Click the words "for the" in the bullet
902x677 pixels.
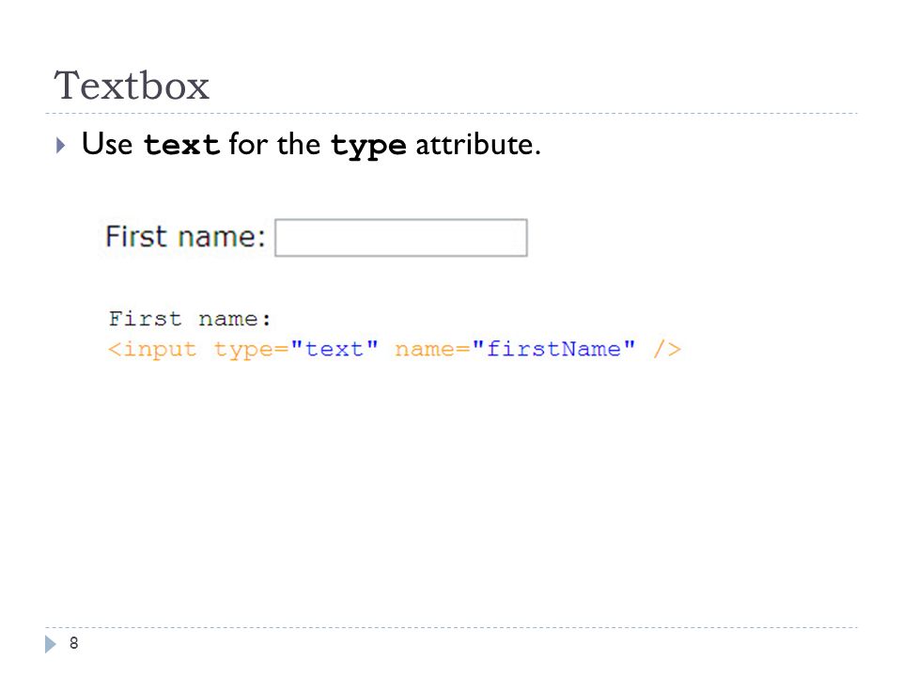[274, 144]
